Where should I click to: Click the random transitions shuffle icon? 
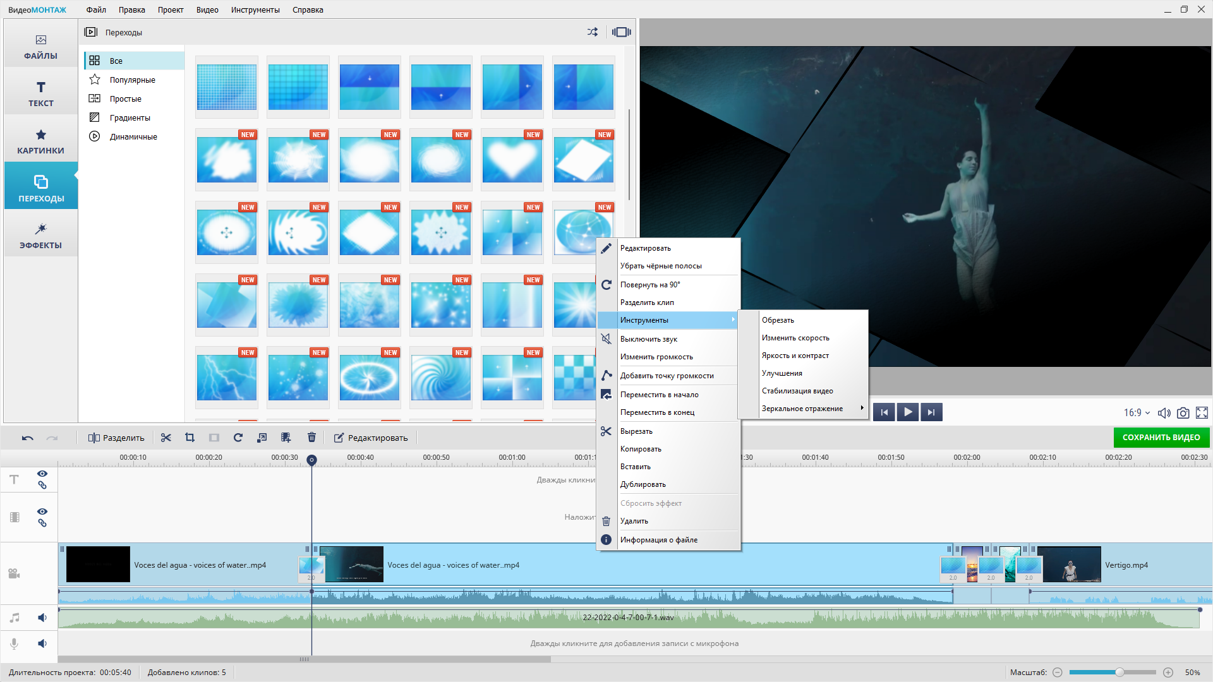click(x=592, y=32)
